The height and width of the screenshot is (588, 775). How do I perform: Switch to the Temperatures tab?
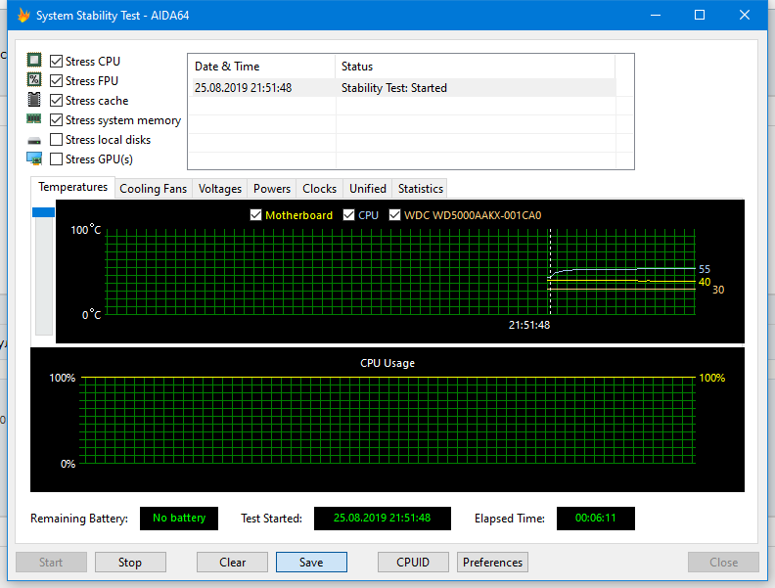click(72, 187)
